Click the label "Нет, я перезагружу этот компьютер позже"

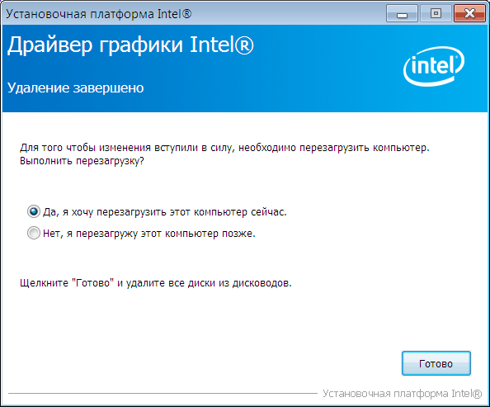(x=149, y=234)
